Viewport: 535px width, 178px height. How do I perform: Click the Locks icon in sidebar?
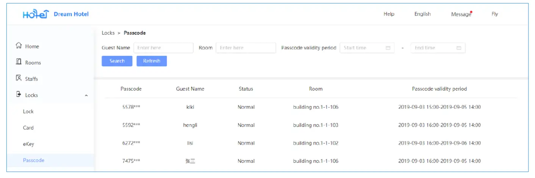(x=19, y=94)
